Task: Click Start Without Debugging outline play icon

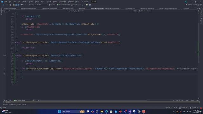Action: point(76,5)
